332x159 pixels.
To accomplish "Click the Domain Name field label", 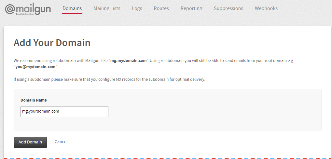I will click(34, 100).
